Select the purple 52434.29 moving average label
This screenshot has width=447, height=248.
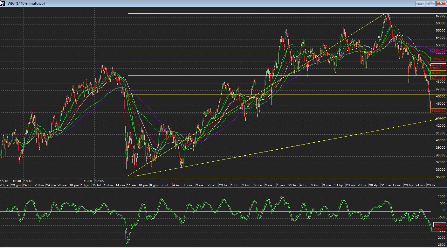438,51
